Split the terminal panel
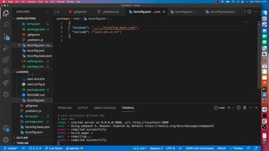The width and height of the screenshot is (269, 151). click(238, 108)
